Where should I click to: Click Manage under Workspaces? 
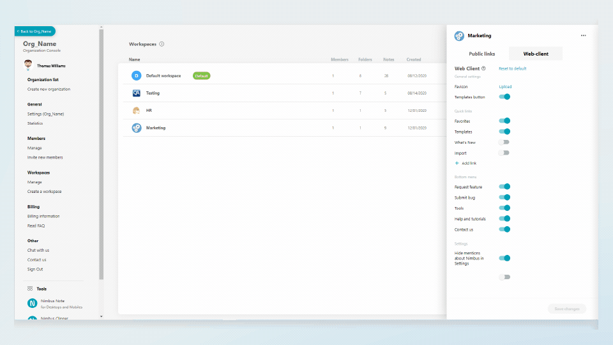click(34, 182)
